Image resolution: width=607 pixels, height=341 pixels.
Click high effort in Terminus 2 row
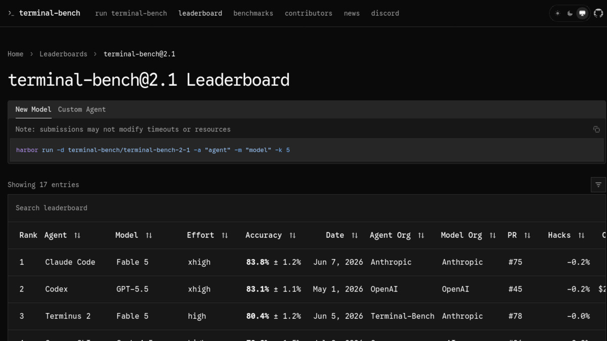pyautogui.click(x=197, y=316)
